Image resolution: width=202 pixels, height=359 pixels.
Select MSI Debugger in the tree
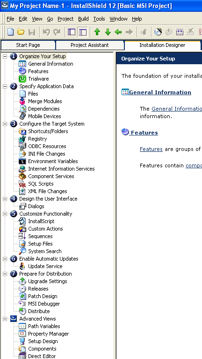[x=44, y=304]
